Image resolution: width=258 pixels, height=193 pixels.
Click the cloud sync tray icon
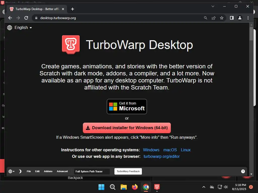click(212, 187)
